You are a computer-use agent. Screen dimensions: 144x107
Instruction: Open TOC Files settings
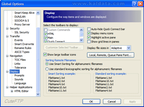[20, 60]
